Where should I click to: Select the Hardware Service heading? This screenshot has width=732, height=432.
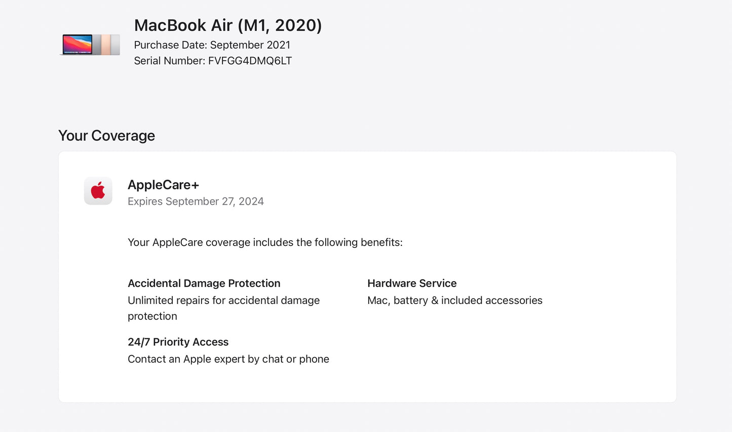pos(412,283)
